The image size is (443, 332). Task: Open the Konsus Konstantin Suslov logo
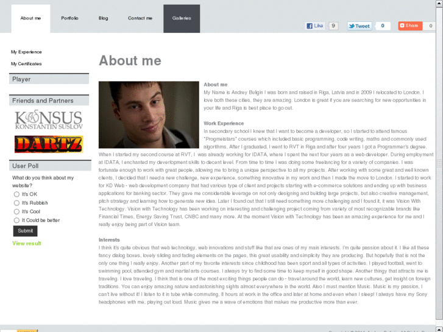point(49,119)
